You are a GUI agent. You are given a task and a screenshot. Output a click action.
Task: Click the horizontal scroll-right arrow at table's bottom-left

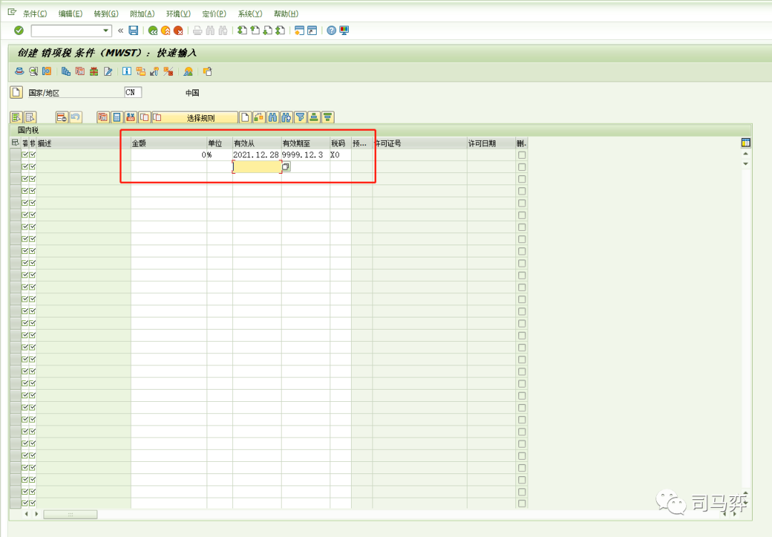pyautogui.click(x=36, y=514)
